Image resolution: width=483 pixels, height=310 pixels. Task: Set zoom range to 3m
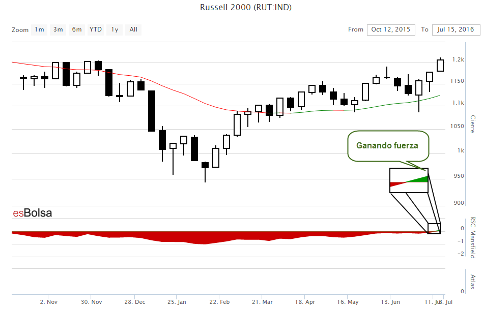tap(58, 29)
